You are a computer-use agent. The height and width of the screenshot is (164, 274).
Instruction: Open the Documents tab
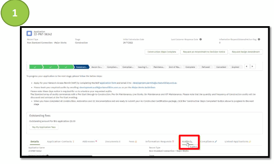(113, 141)
